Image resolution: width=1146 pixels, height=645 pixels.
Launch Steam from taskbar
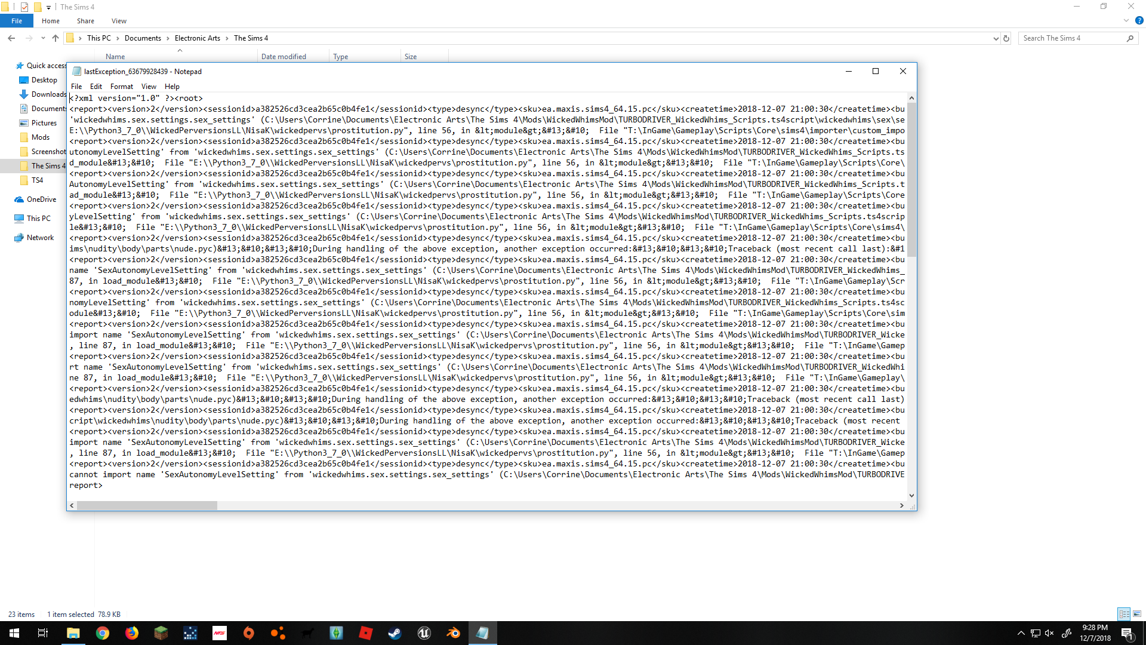pyautogui.click(x=395, y=633)
